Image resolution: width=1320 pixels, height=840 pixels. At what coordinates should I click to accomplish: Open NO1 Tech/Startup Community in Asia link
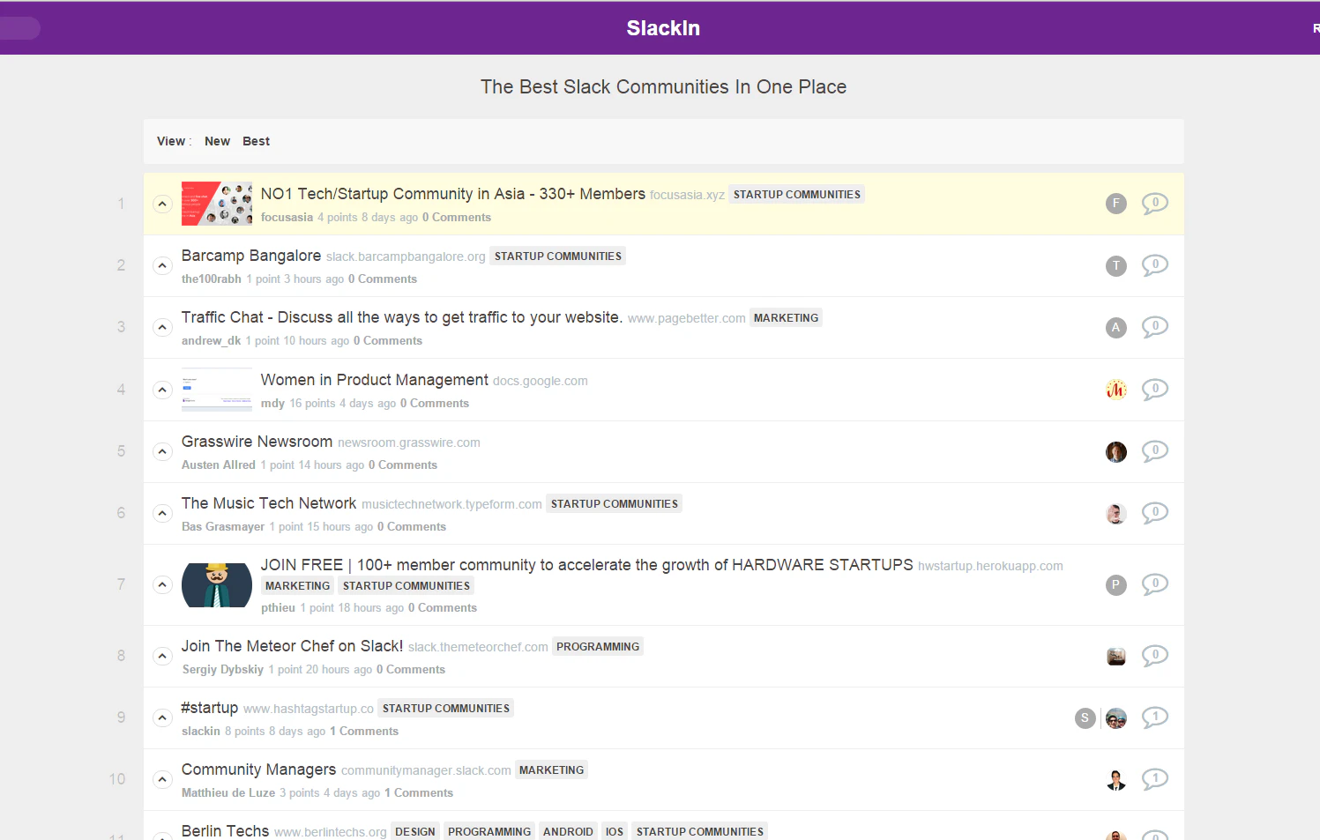click(x=453, y=194)
